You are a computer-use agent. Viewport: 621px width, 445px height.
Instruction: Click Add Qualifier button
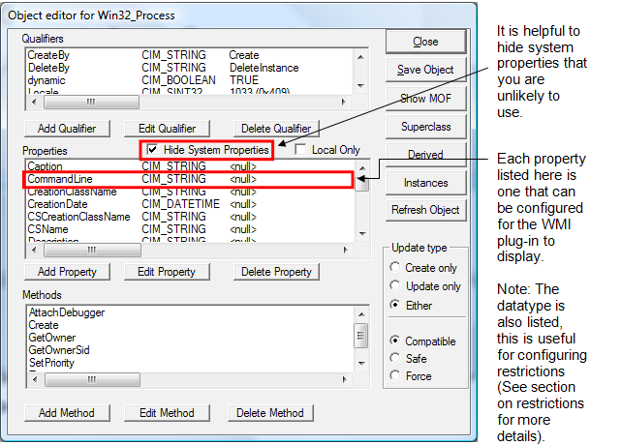(x=67, y=129)
